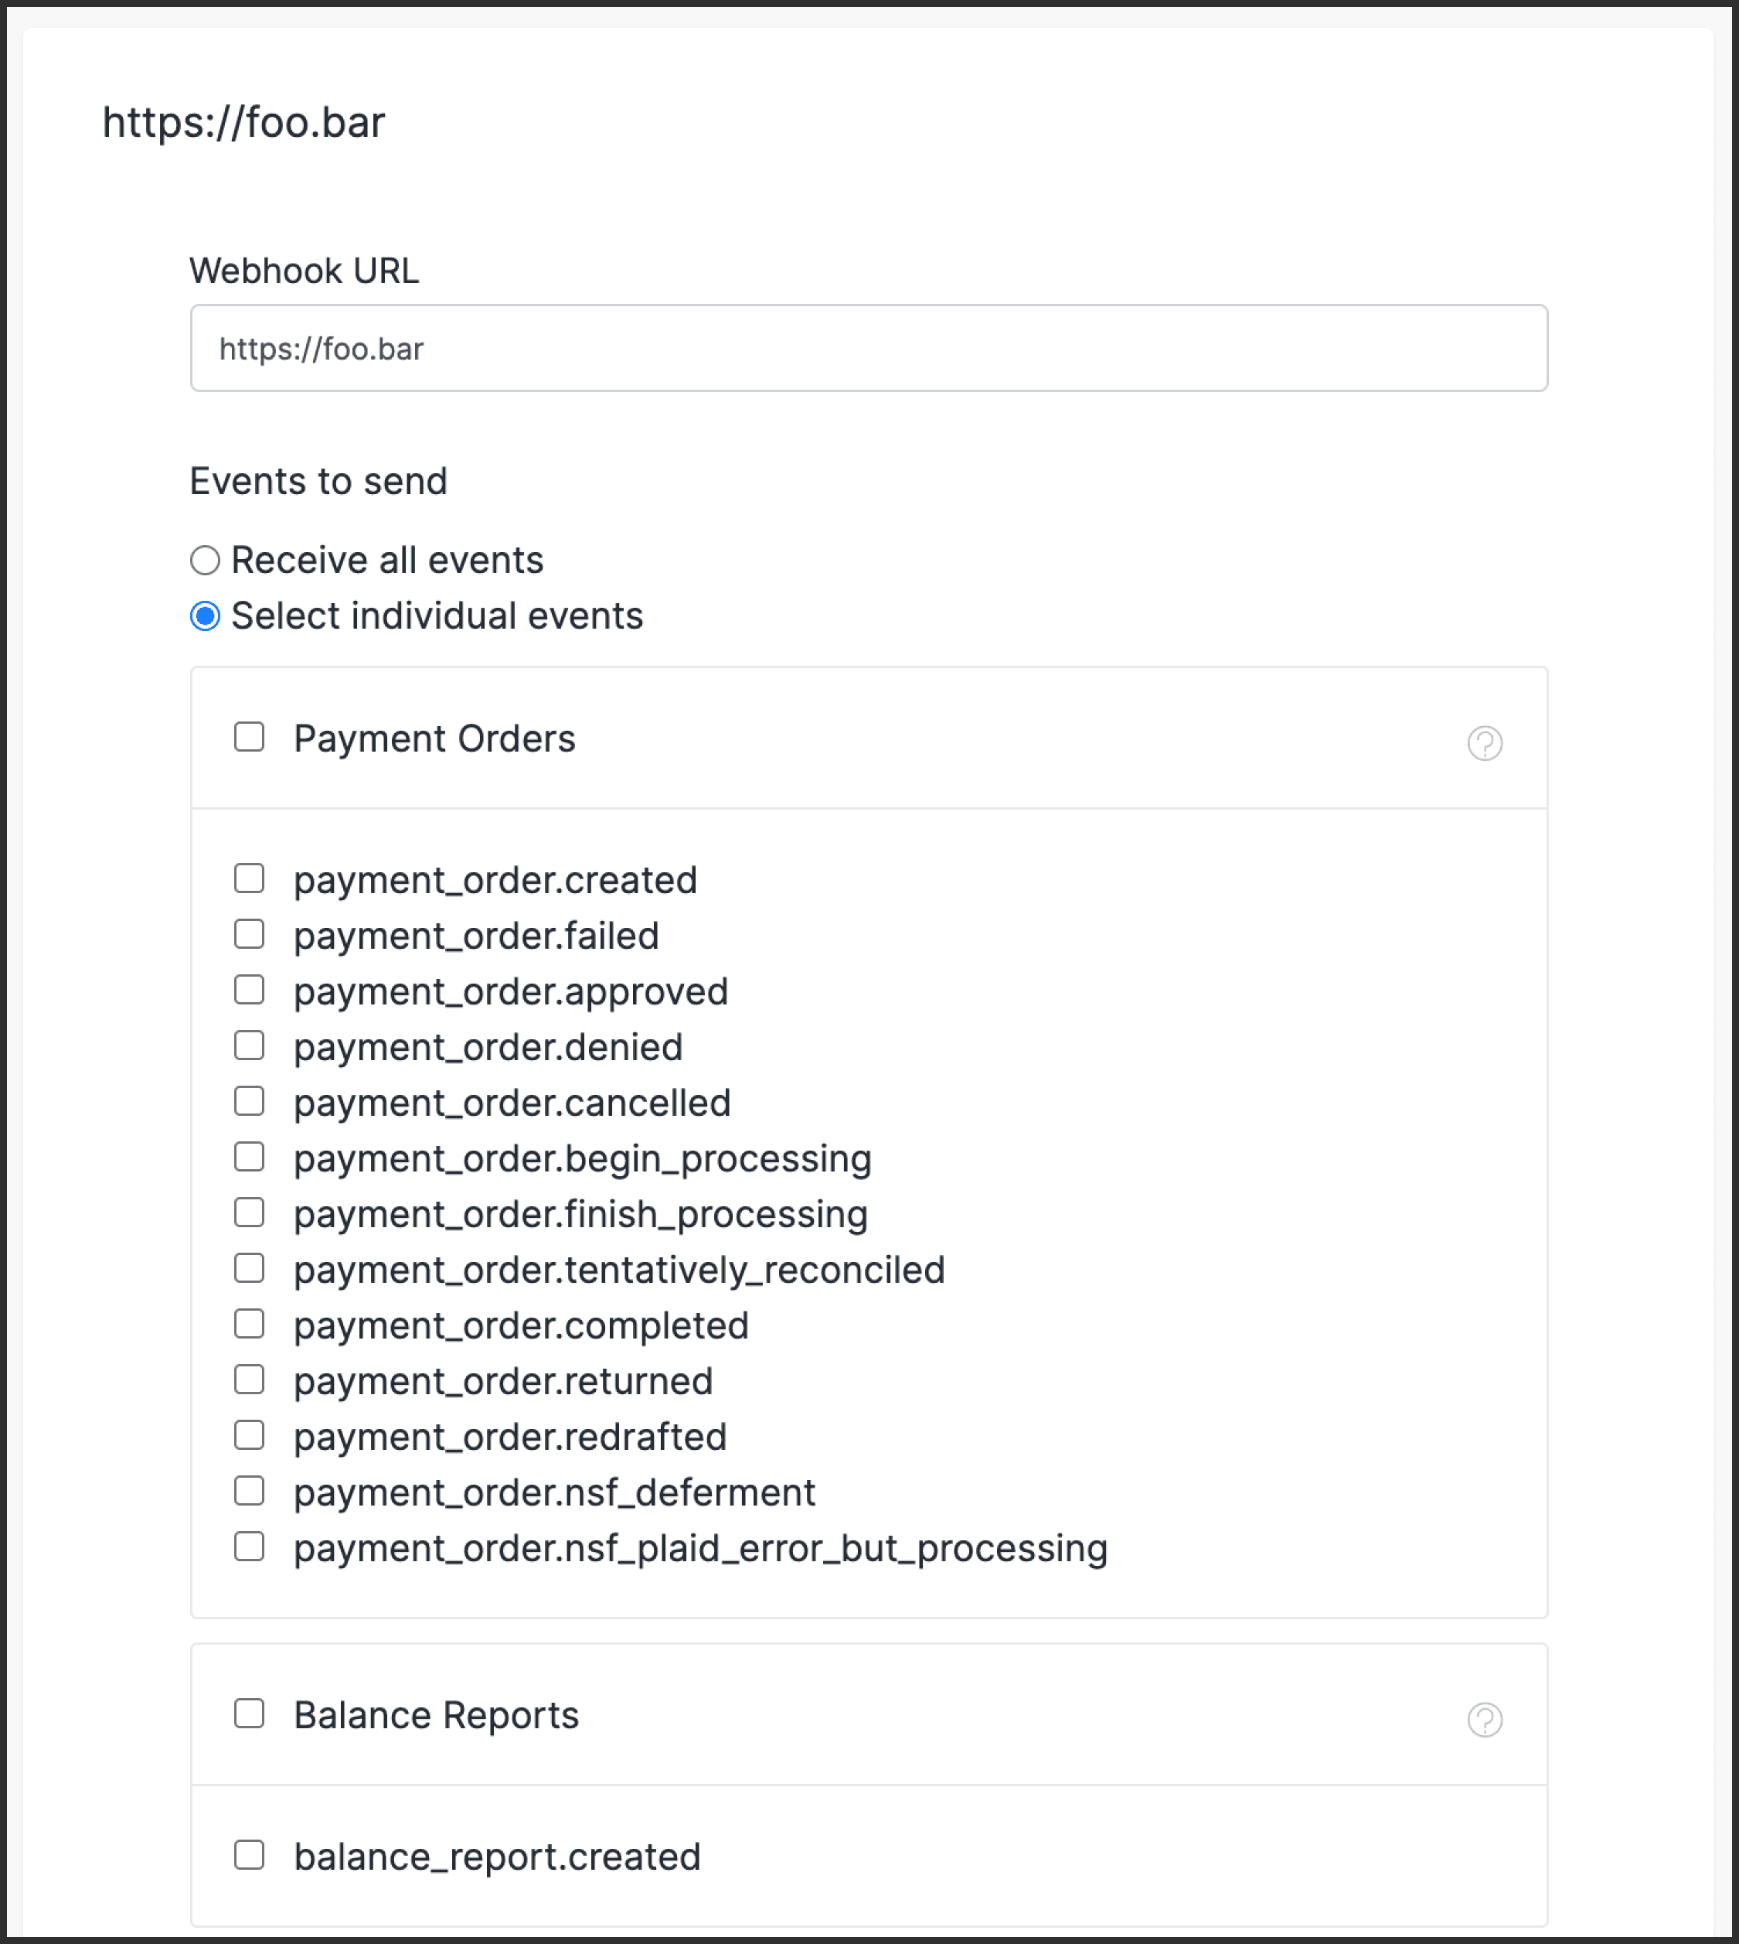Image resolution: width=1739 pixels, height=1944 pixels.
Task: Enable payment_order.finish_processing event
Action: [250, 1212]
